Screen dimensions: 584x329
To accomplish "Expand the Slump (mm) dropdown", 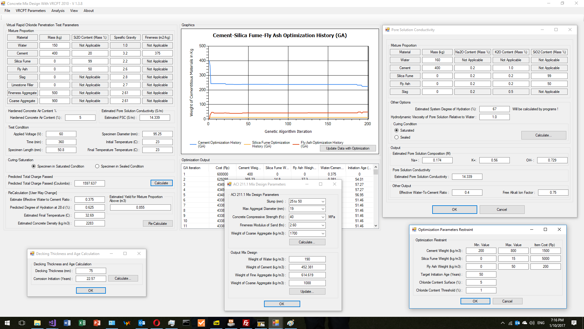I will click(323, 201).
